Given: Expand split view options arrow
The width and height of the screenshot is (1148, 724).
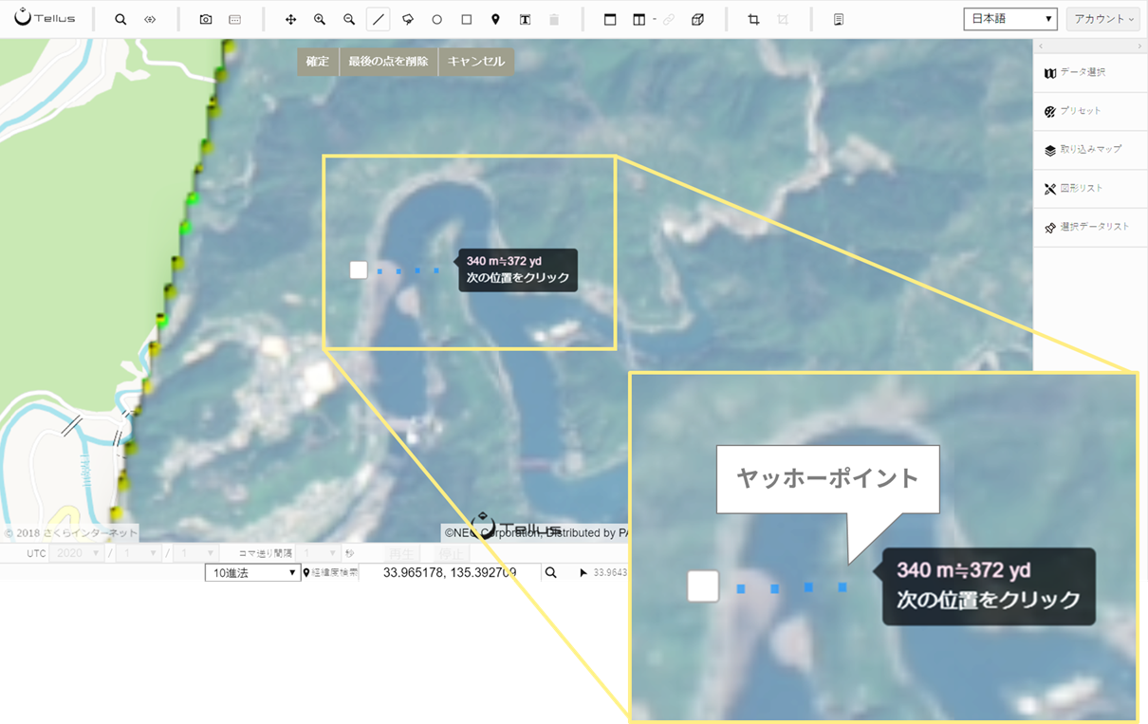Looking at the screenshot, I should coord(654,19).
